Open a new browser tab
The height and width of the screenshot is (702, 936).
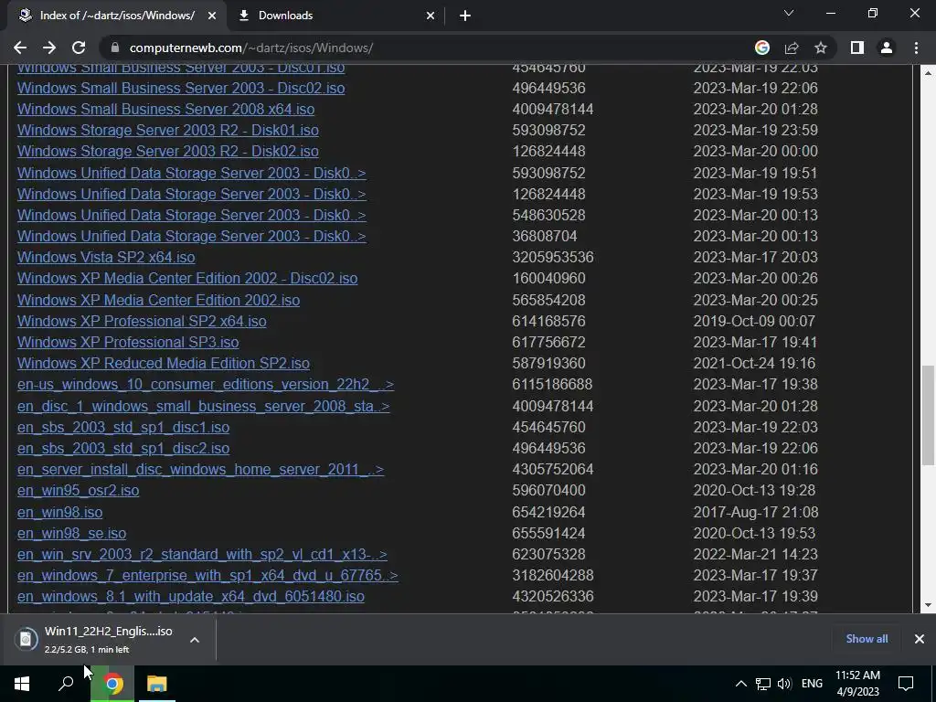tap(465, 16)
